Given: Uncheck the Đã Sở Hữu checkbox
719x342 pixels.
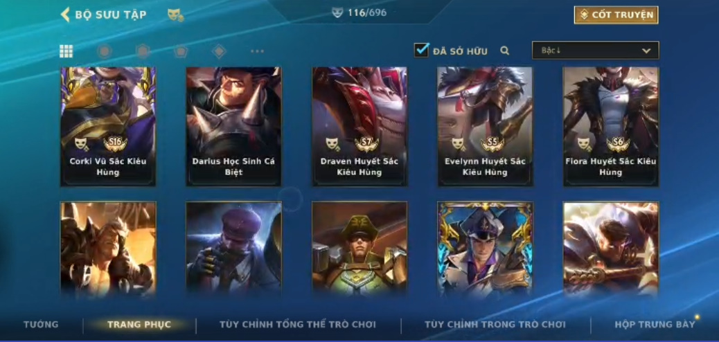Looking at the screenshot, I should (421, 50).
